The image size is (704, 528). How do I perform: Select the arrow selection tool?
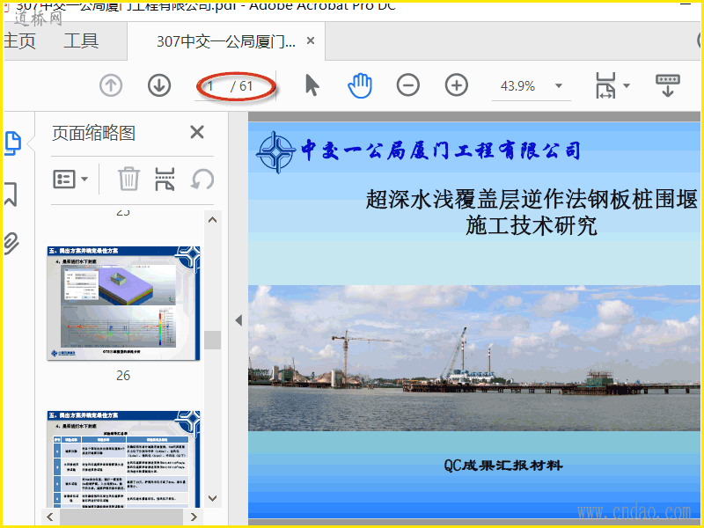coord(312,85)
